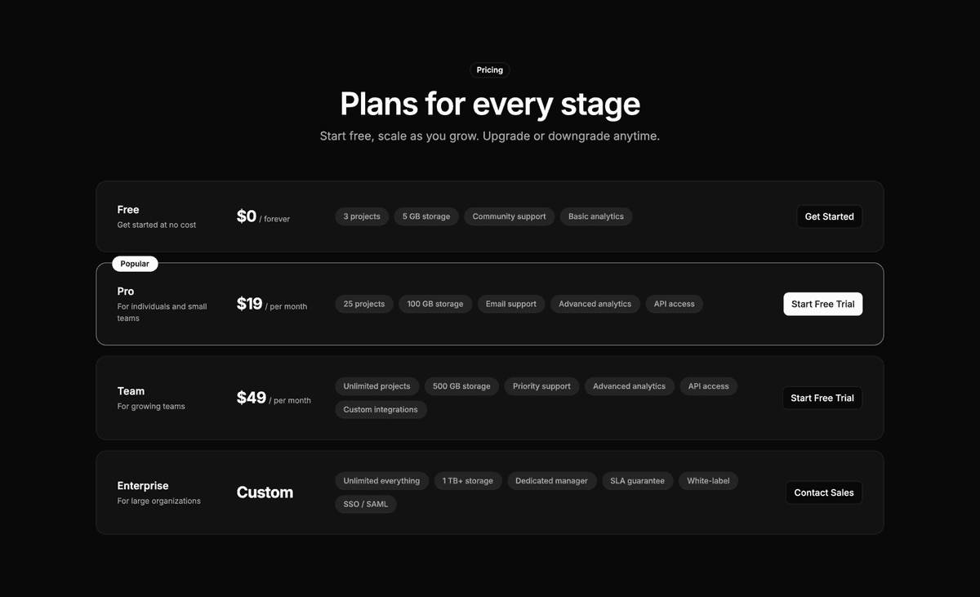Image resolution: width=980 pixels, height=597 pixels.
Task: Select the SLA guarantee pill
Action: 637,480
